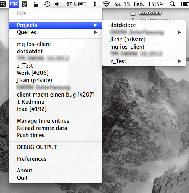
Task: Open Spotlight search magnifier
Action: pyautogui.click(x=172, y=4)
